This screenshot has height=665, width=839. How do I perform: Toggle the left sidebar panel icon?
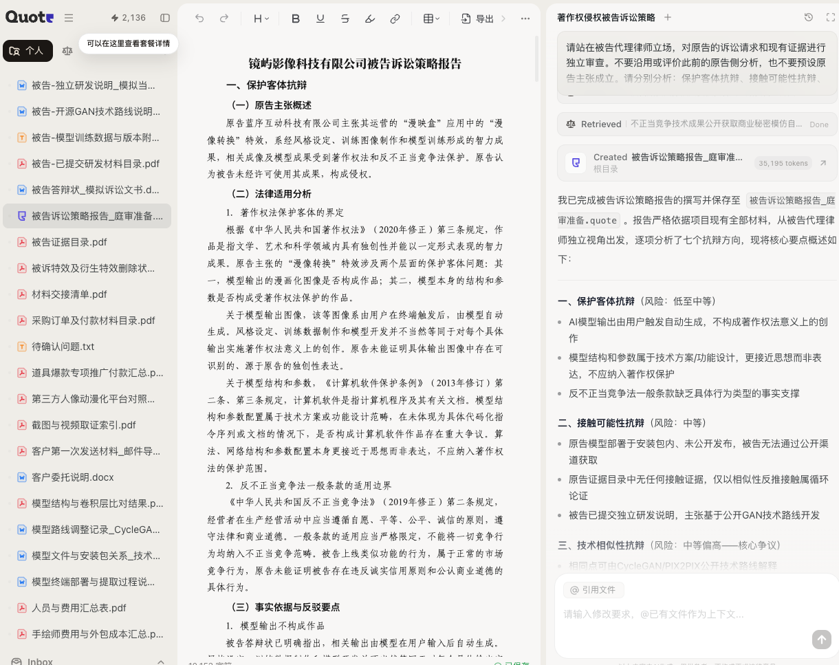[165, 18]
